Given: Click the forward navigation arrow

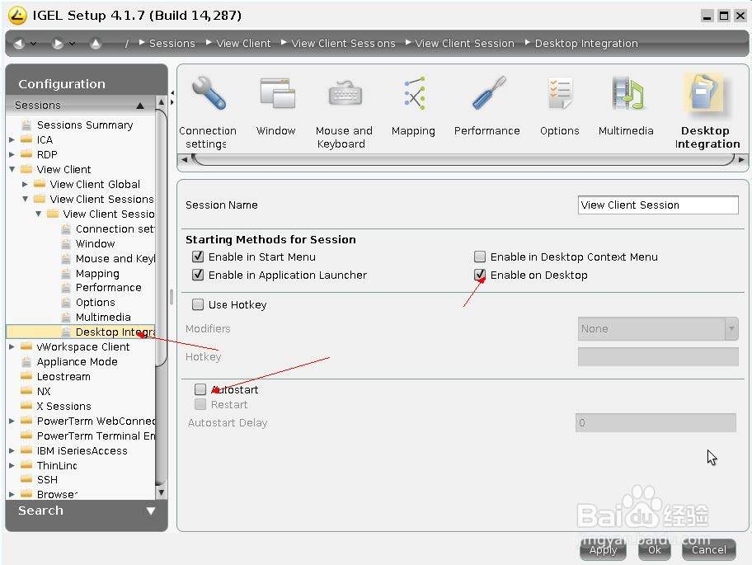Looking at the screenshot, I should coord(58,44).
